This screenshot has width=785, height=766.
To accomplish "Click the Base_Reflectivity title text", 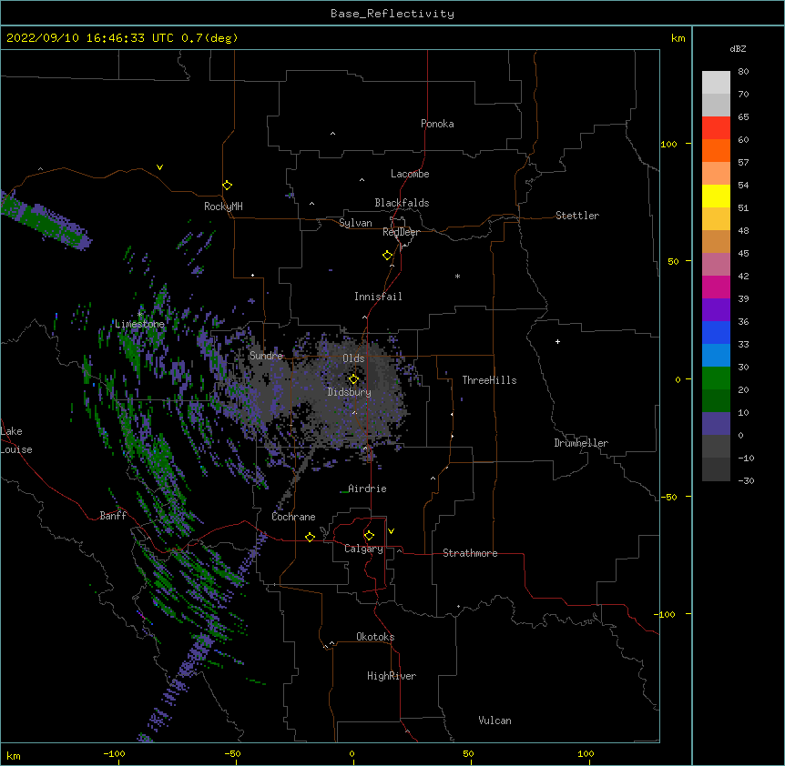I will point(392,14).
